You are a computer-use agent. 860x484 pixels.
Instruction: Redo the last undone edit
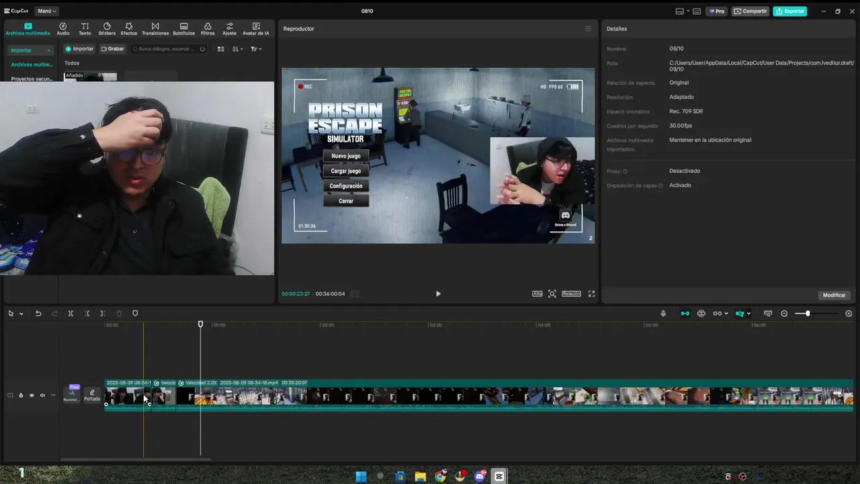54,314
